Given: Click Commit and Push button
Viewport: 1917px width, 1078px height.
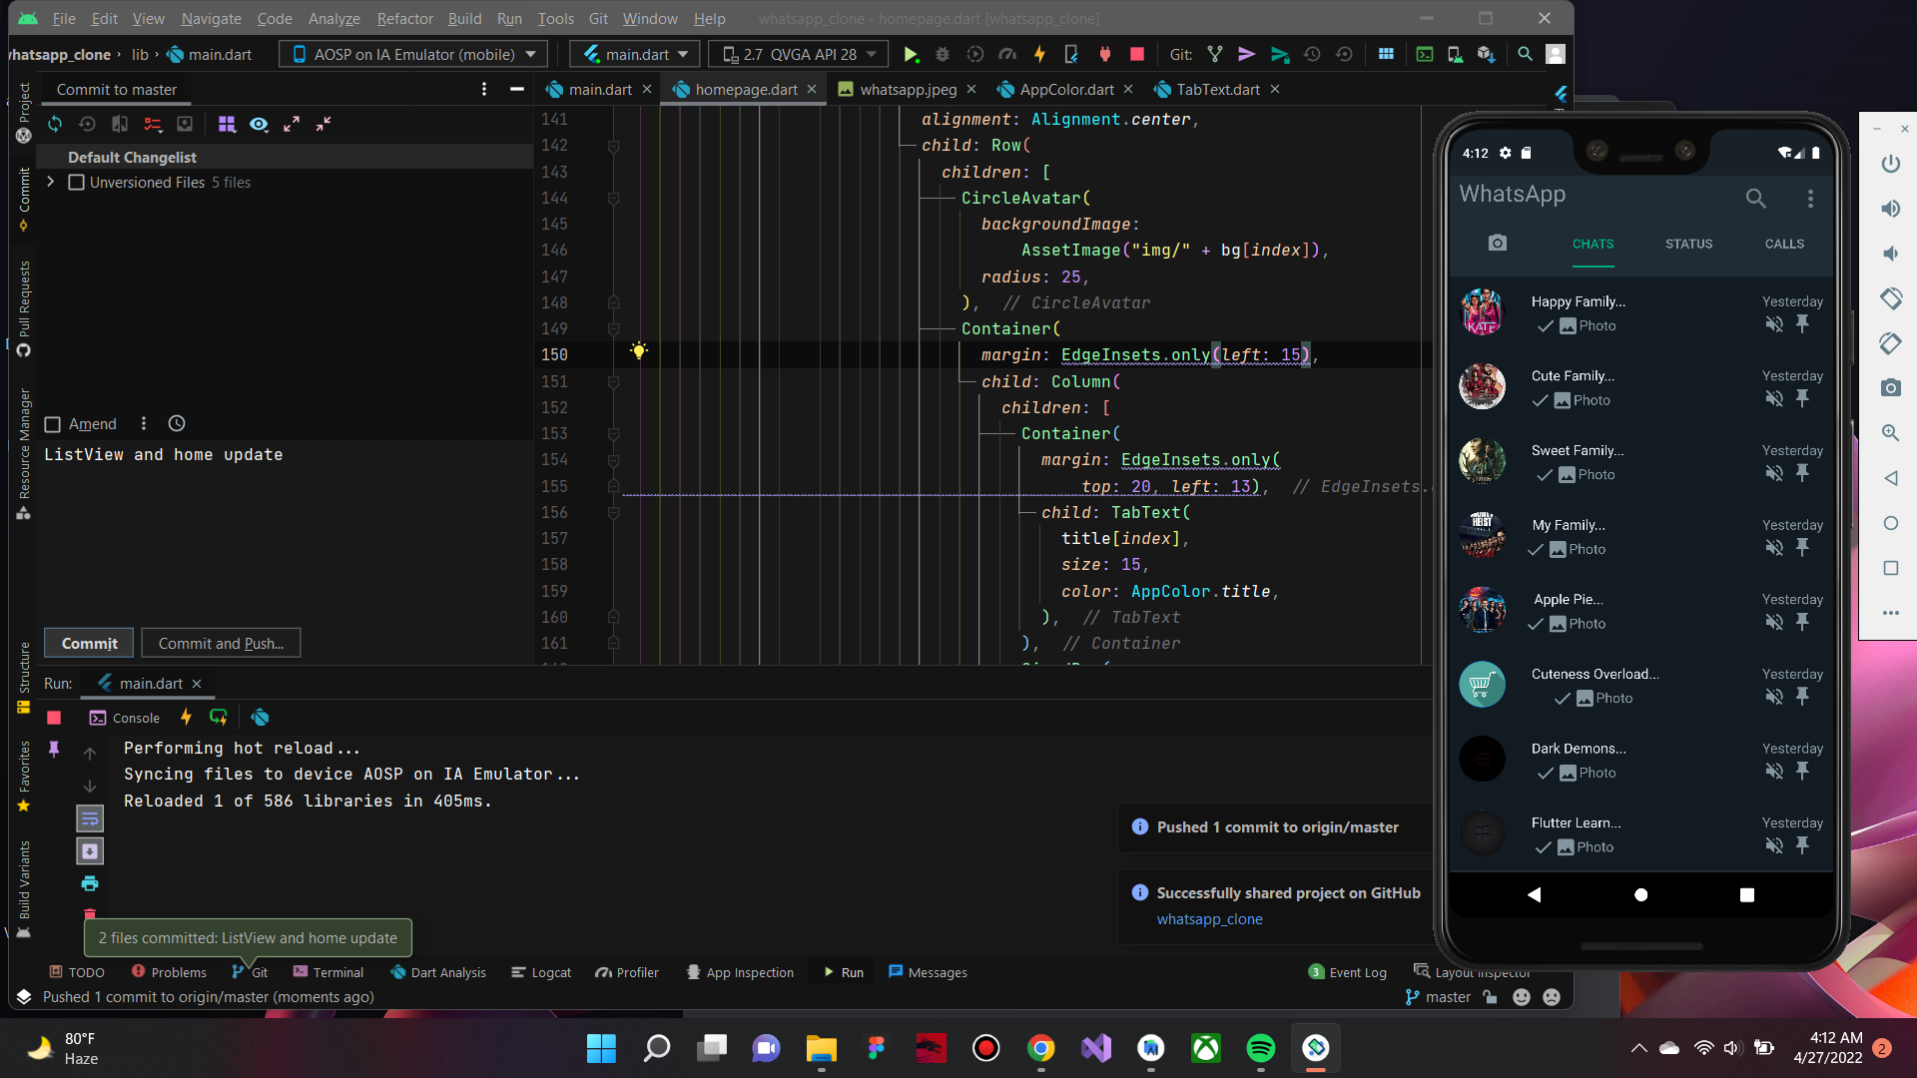Looking at the screenshot, I should (221, 643).
